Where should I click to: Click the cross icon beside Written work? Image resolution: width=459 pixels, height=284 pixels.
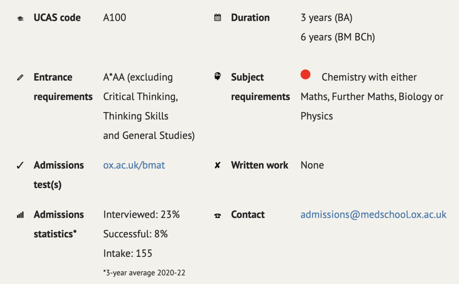(217, 166)
